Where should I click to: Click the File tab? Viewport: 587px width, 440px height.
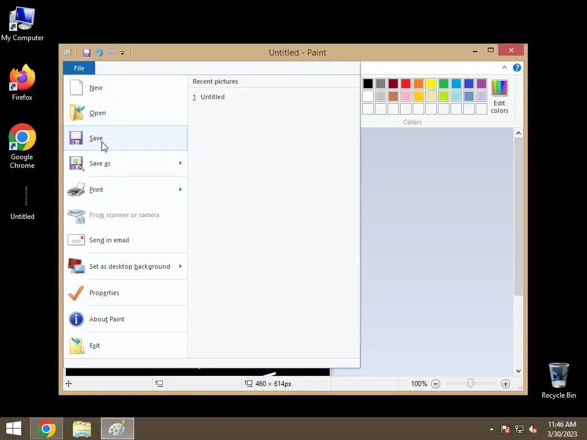click(x=79, y=68)
